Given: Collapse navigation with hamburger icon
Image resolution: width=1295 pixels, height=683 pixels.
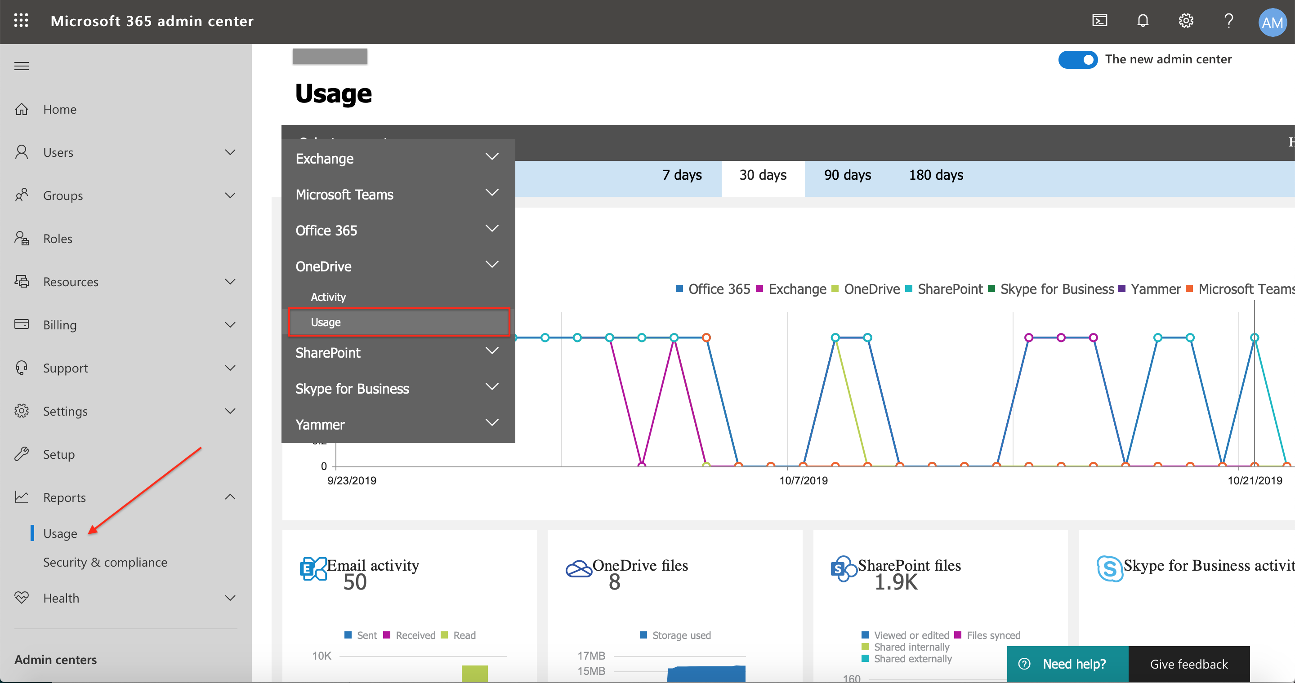Looking at the screenshot, I should tap(21, 66).
